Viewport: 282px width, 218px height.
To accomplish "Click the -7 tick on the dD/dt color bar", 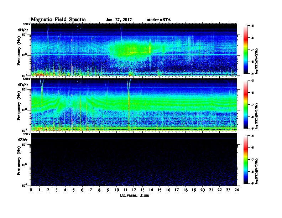I will [x=252, y=105].
